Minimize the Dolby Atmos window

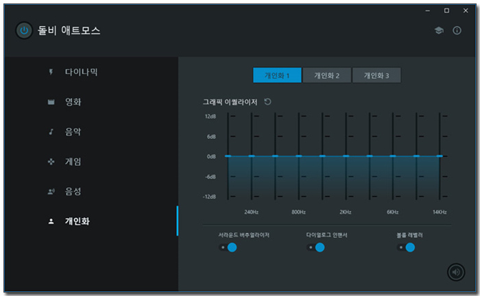pos(428,11)
